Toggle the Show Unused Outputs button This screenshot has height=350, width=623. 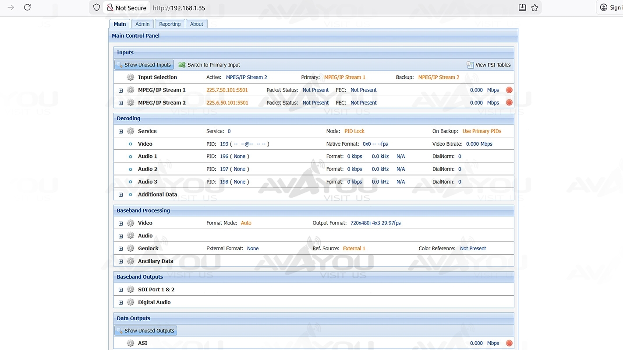click(x=145, y=331)
